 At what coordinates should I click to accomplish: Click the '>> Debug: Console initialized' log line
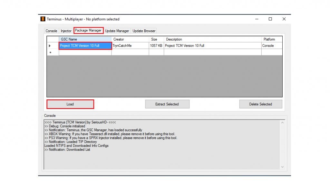[x=65, y=126]
